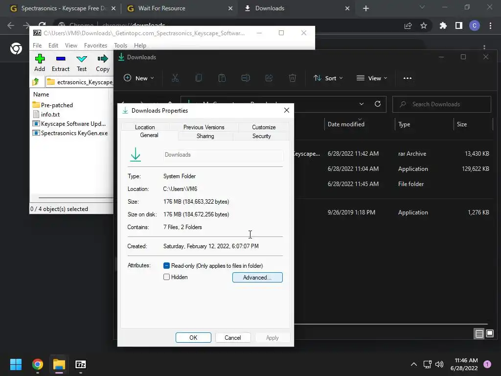The width and height of the screenshot is (501, 376).
Task: Open the Chrome Extensions puzzle icon
Action: [443, 25]
